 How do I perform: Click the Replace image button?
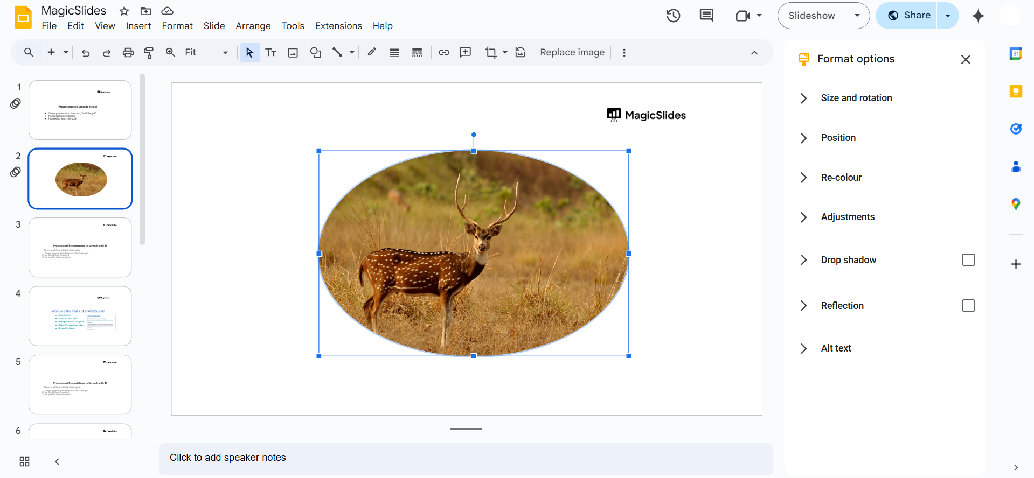coord(572,52)
